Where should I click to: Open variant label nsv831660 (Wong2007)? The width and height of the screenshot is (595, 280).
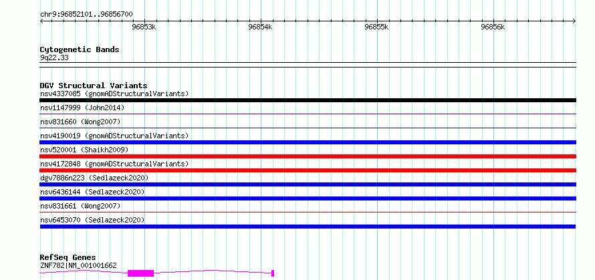80,122
